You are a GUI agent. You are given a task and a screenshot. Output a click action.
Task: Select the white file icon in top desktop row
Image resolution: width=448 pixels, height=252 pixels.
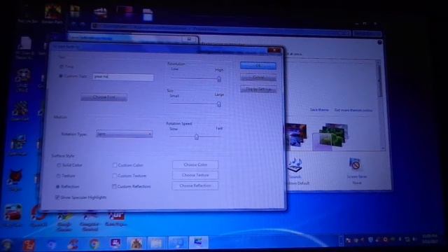point(148,14)
